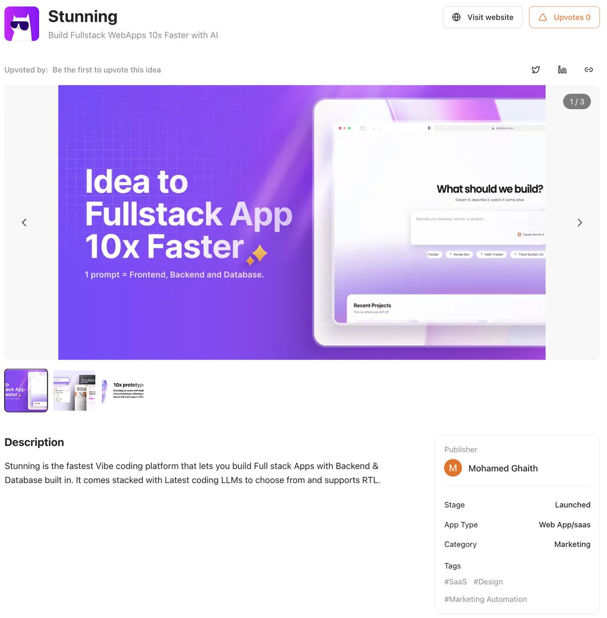
Task: Go to previous carousel image
Action: pos(24,222)
